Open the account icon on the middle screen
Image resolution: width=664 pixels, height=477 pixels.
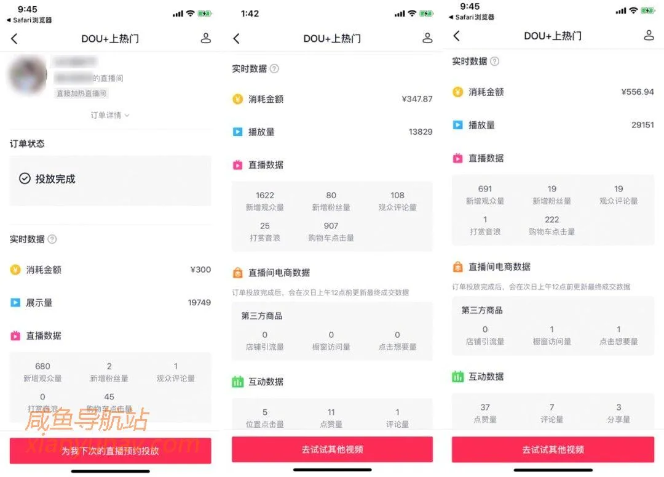(x=428, y=38)
